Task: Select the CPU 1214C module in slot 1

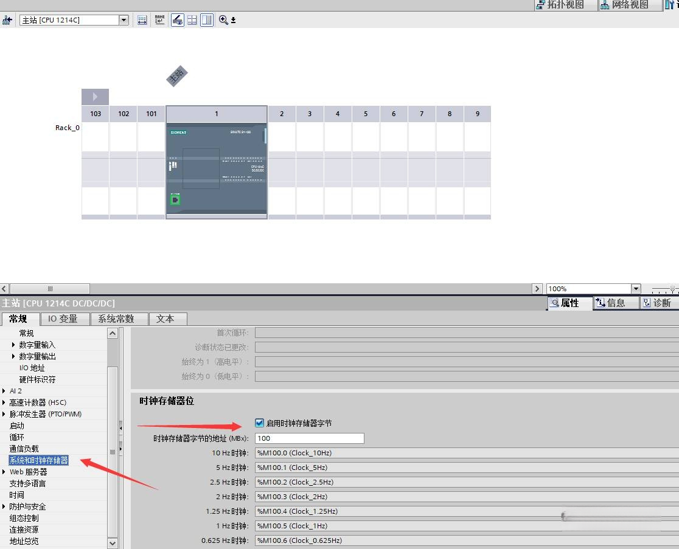Action: pos(217,170)
